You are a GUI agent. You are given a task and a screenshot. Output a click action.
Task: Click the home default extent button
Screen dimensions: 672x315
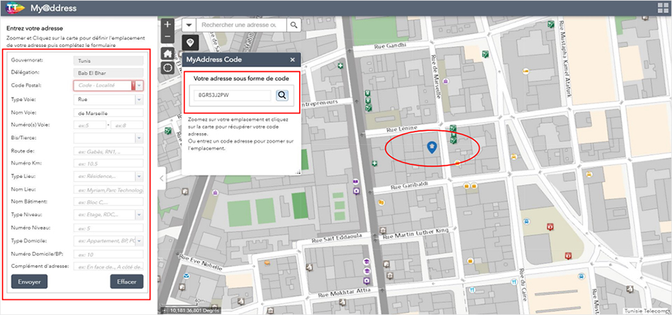[x=167, y=53]
